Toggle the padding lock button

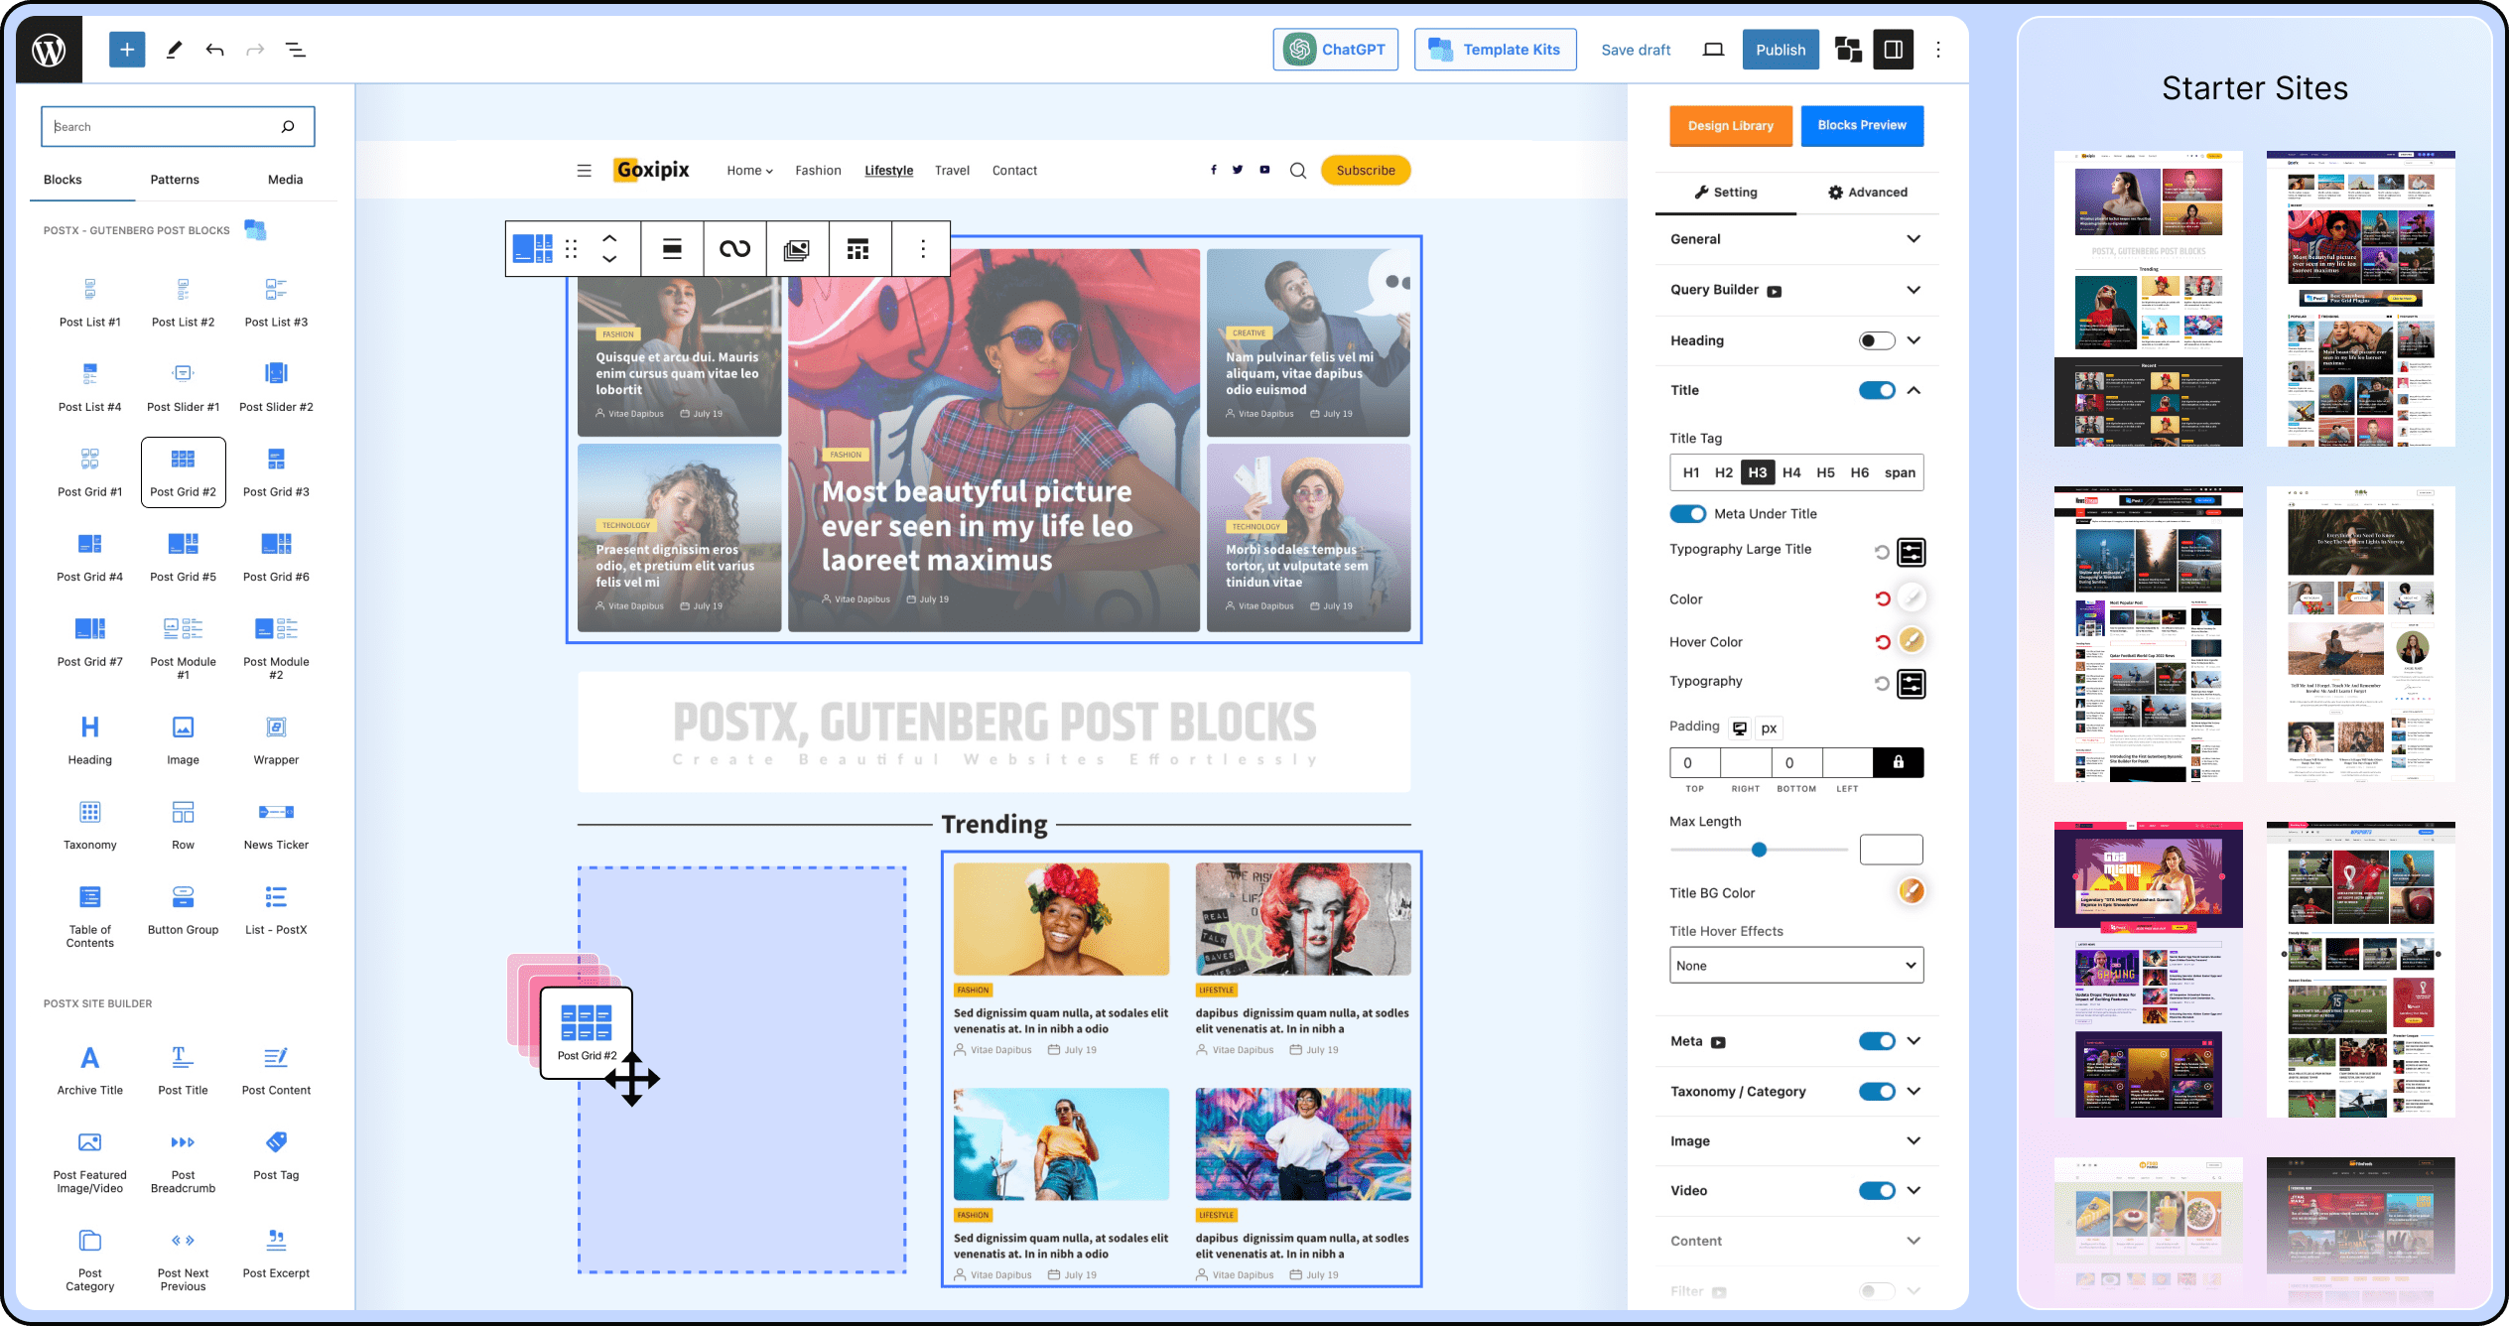tap(1898, 762)
